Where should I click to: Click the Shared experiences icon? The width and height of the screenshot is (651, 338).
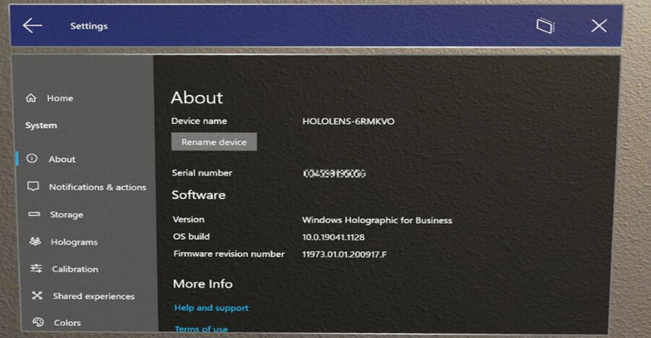pyautogui.click(x=37, y=296)
